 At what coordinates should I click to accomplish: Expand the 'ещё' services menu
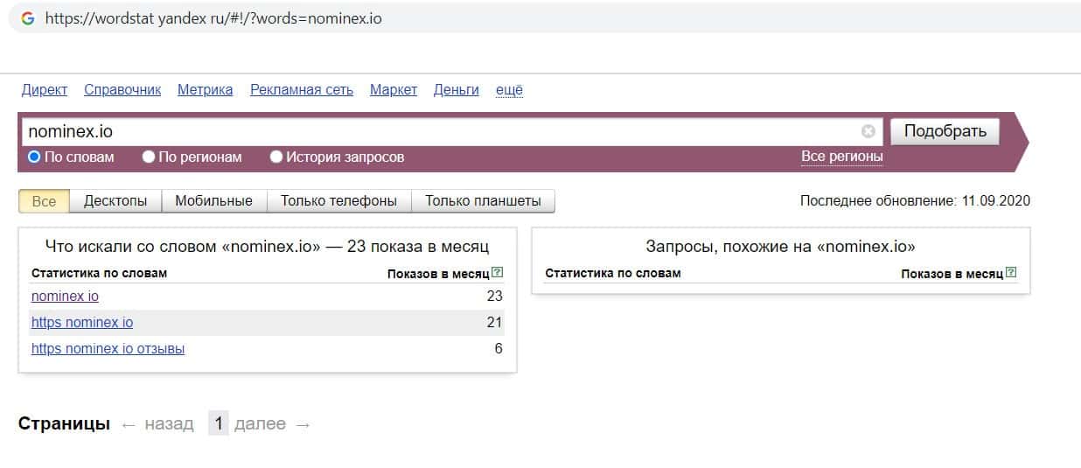click(509, 89)
